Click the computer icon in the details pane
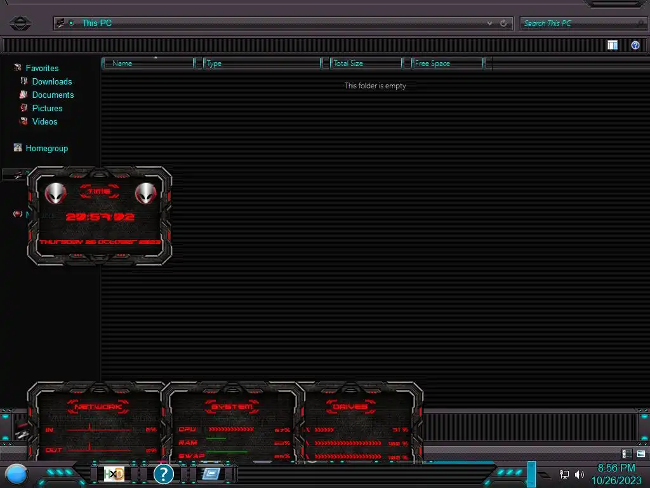Screen dimensions: 650x488 tap(21, 430)
